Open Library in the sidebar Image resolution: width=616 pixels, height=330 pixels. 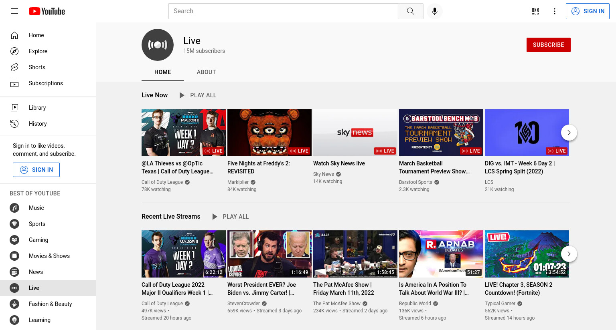click(x=48, y=108)
